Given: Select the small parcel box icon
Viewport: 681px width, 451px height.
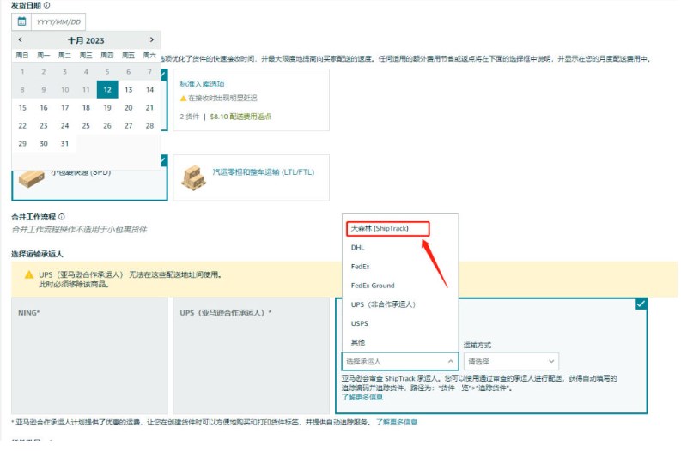Looking at the screenshot, I should point(33,177).
